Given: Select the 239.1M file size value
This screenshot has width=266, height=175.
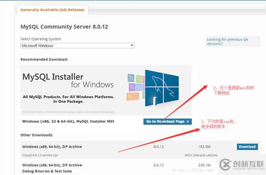Looking at the screenshot, I should tap(204, 165).
